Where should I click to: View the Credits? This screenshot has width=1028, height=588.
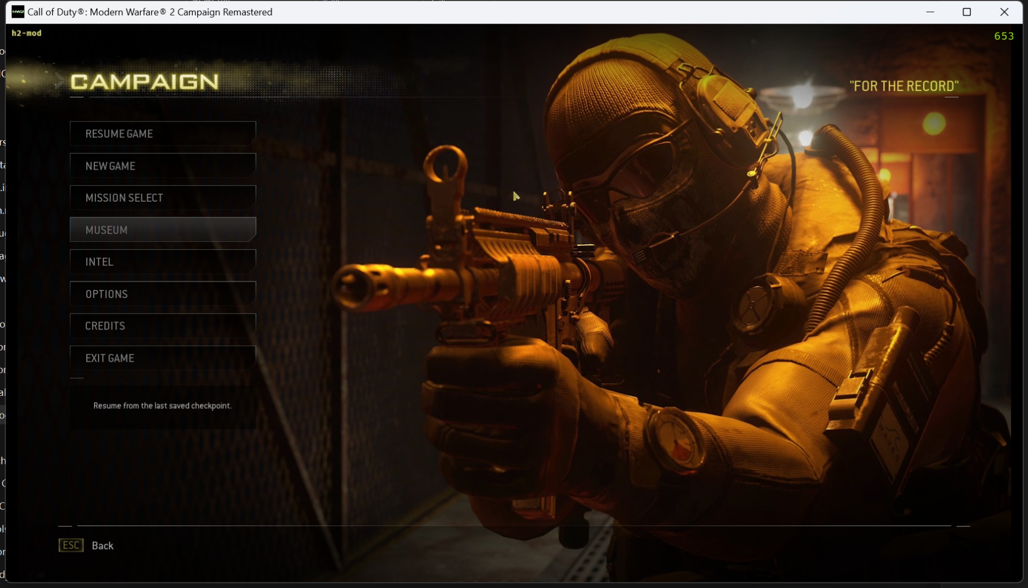click(x=163, y=326)
